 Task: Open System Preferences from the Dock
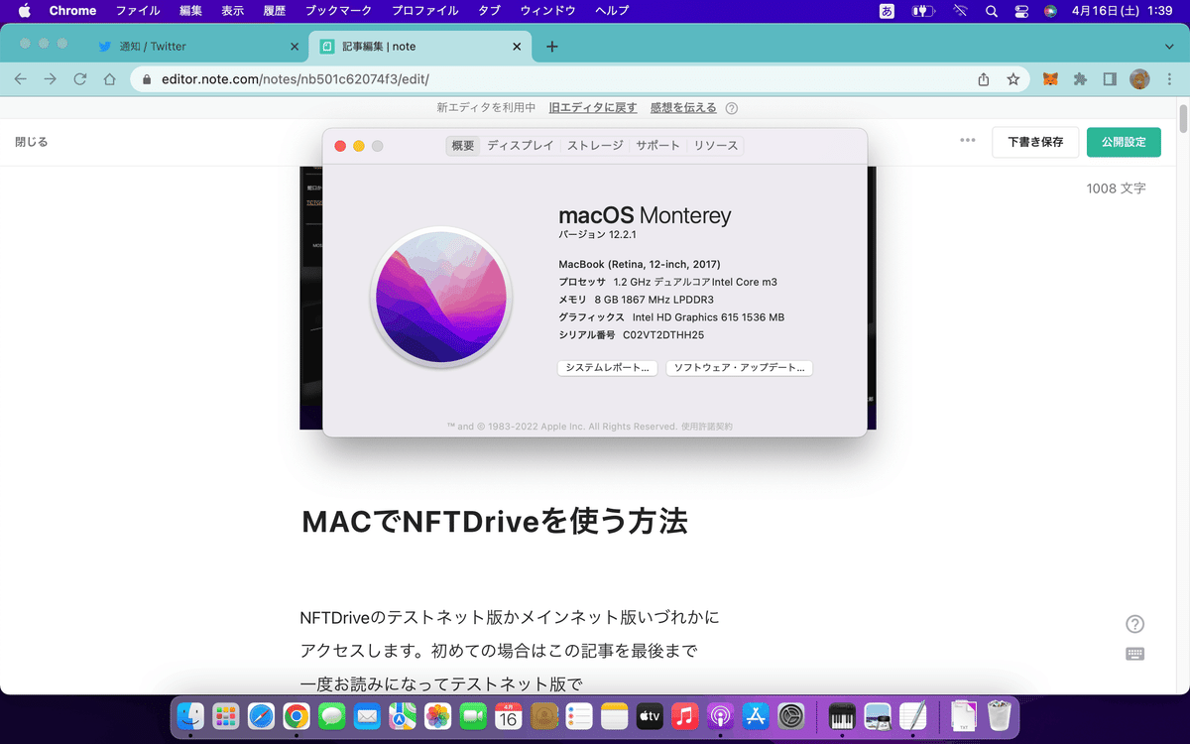(x=791, y=716)
